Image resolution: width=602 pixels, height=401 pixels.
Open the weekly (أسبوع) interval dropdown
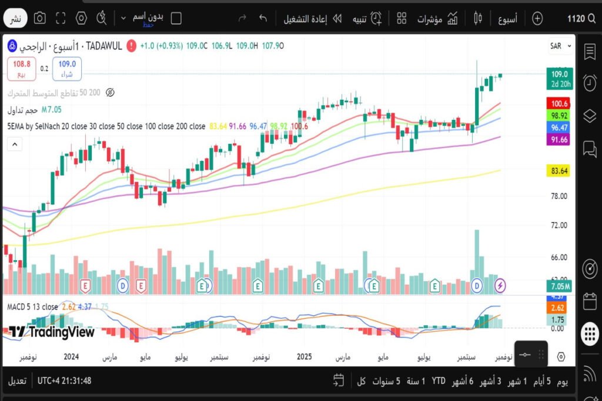tap(507, 18)
